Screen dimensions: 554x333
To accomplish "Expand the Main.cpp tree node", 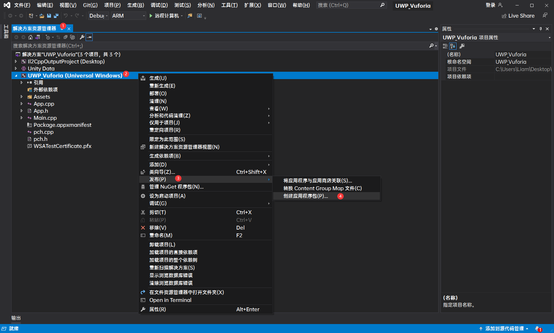I will pyautogui.click(x=21, y=118).
